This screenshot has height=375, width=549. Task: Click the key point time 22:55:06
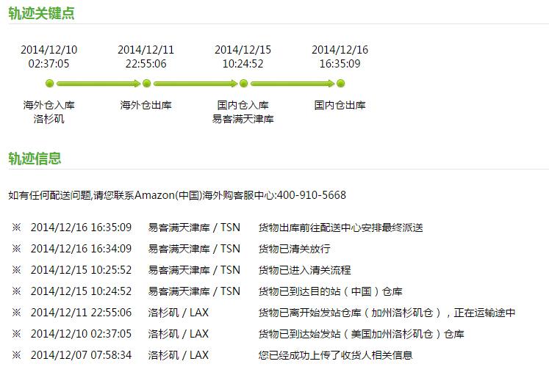click(x=146, y=64)
